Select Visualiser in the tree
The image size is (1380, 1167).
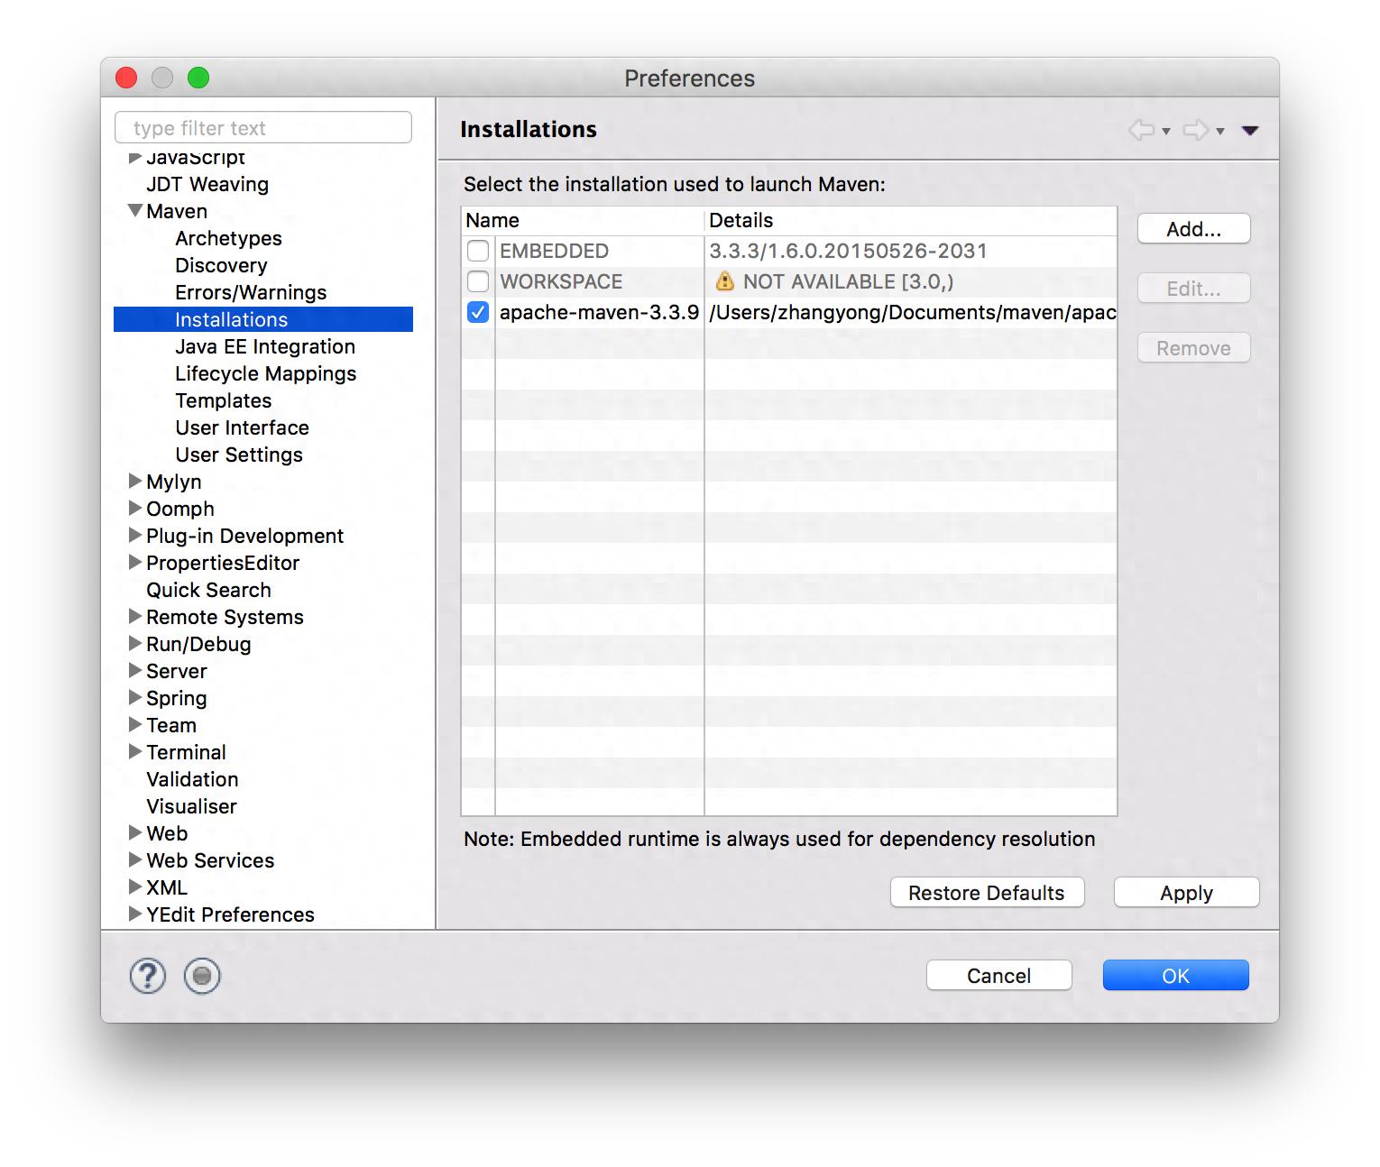(x=191, y=806)
